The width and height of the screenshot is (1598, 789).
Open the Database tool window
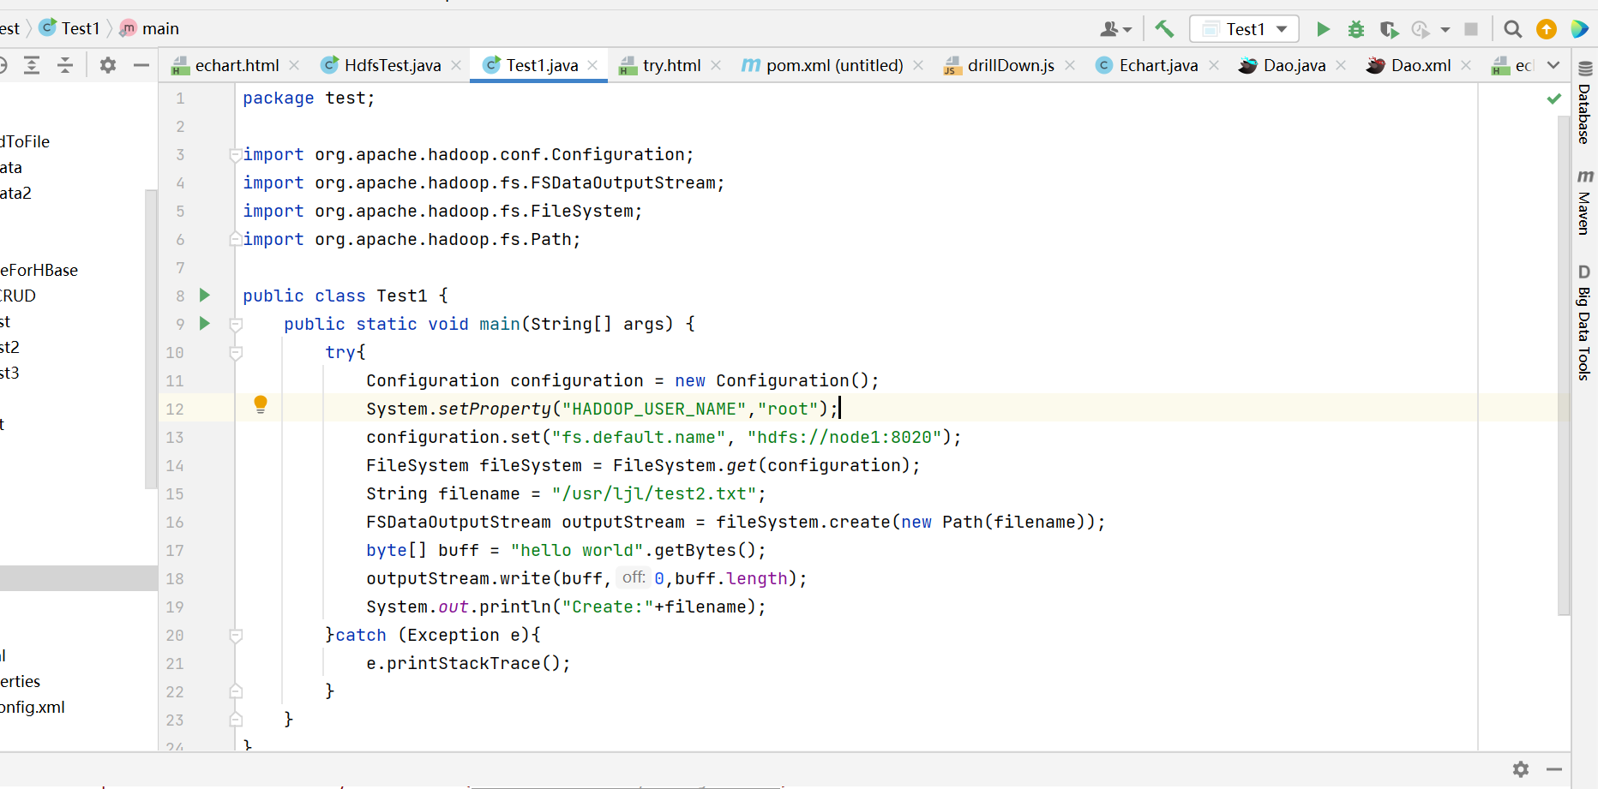1584,103
